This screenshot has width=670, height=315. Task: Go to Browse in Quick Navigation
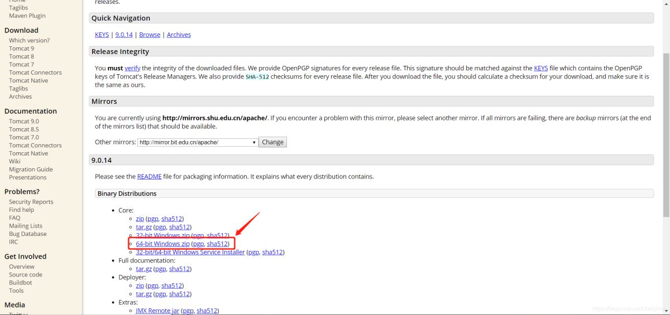[150, 35]
